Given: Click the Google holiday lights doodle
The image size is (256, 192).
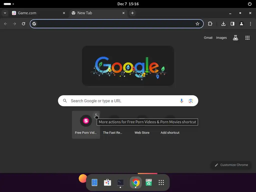Looking at the screenshot, I should 128,66.
